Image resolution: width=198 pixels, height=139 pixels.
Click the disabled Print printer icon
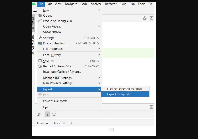pos(40,94)
